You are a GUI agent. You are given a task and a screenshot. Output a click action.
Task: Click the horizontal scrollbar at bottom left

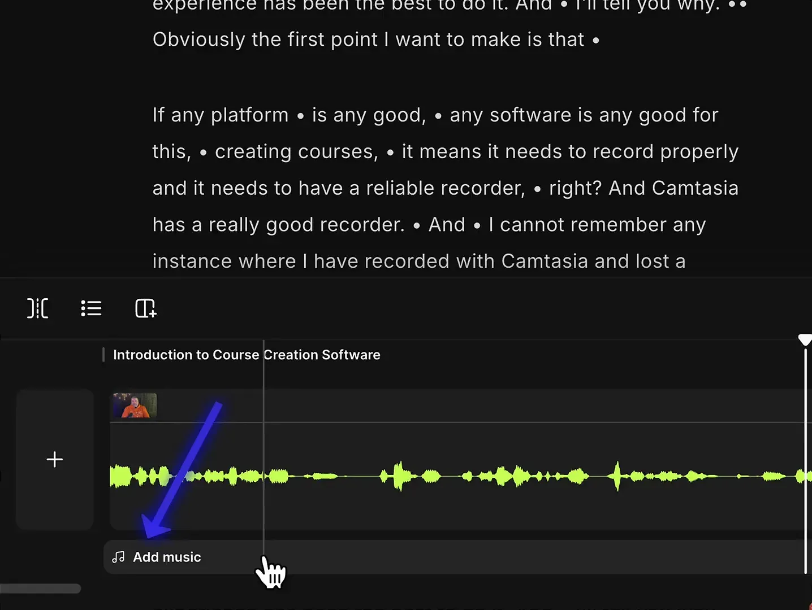[x=40, y=589]
